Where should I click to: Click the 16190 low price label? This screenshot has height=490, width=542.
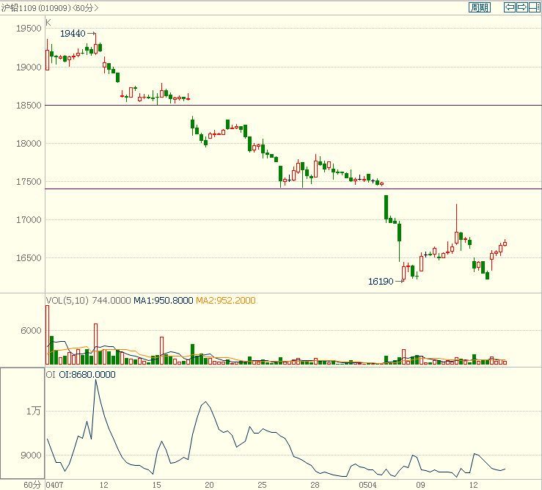point(381,282)
